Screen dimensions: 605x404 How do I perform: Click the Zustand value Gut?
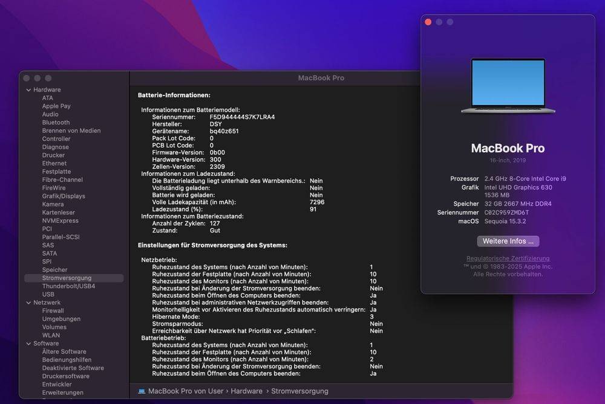[x=215, y=231]
